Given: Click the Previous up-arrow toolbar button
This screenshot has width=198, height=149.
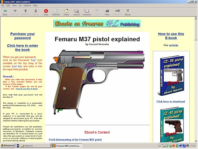Looking at the screenshot, I should coord(25,12).
